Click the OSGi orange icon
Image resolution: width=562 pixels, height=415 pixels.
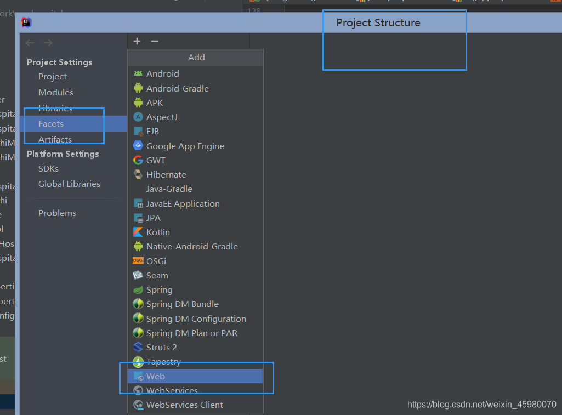(138, 260)
